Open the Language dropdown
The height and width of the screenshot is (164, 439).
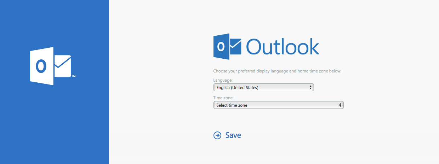(x=263, y=87)
